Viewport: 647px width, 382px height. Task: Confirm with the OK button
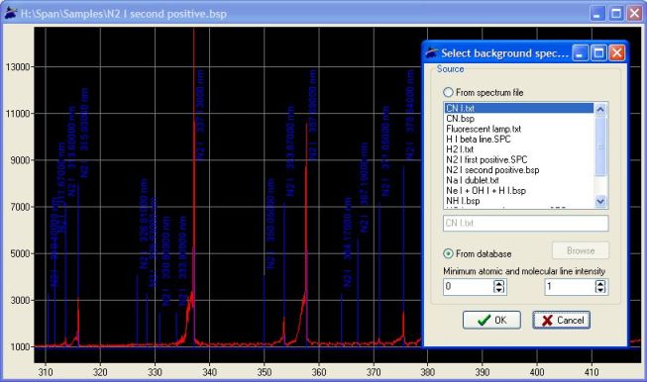491,321
